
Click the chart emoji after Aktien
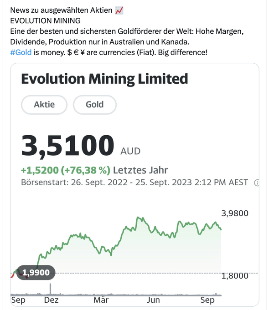click(x=119, y=10)
